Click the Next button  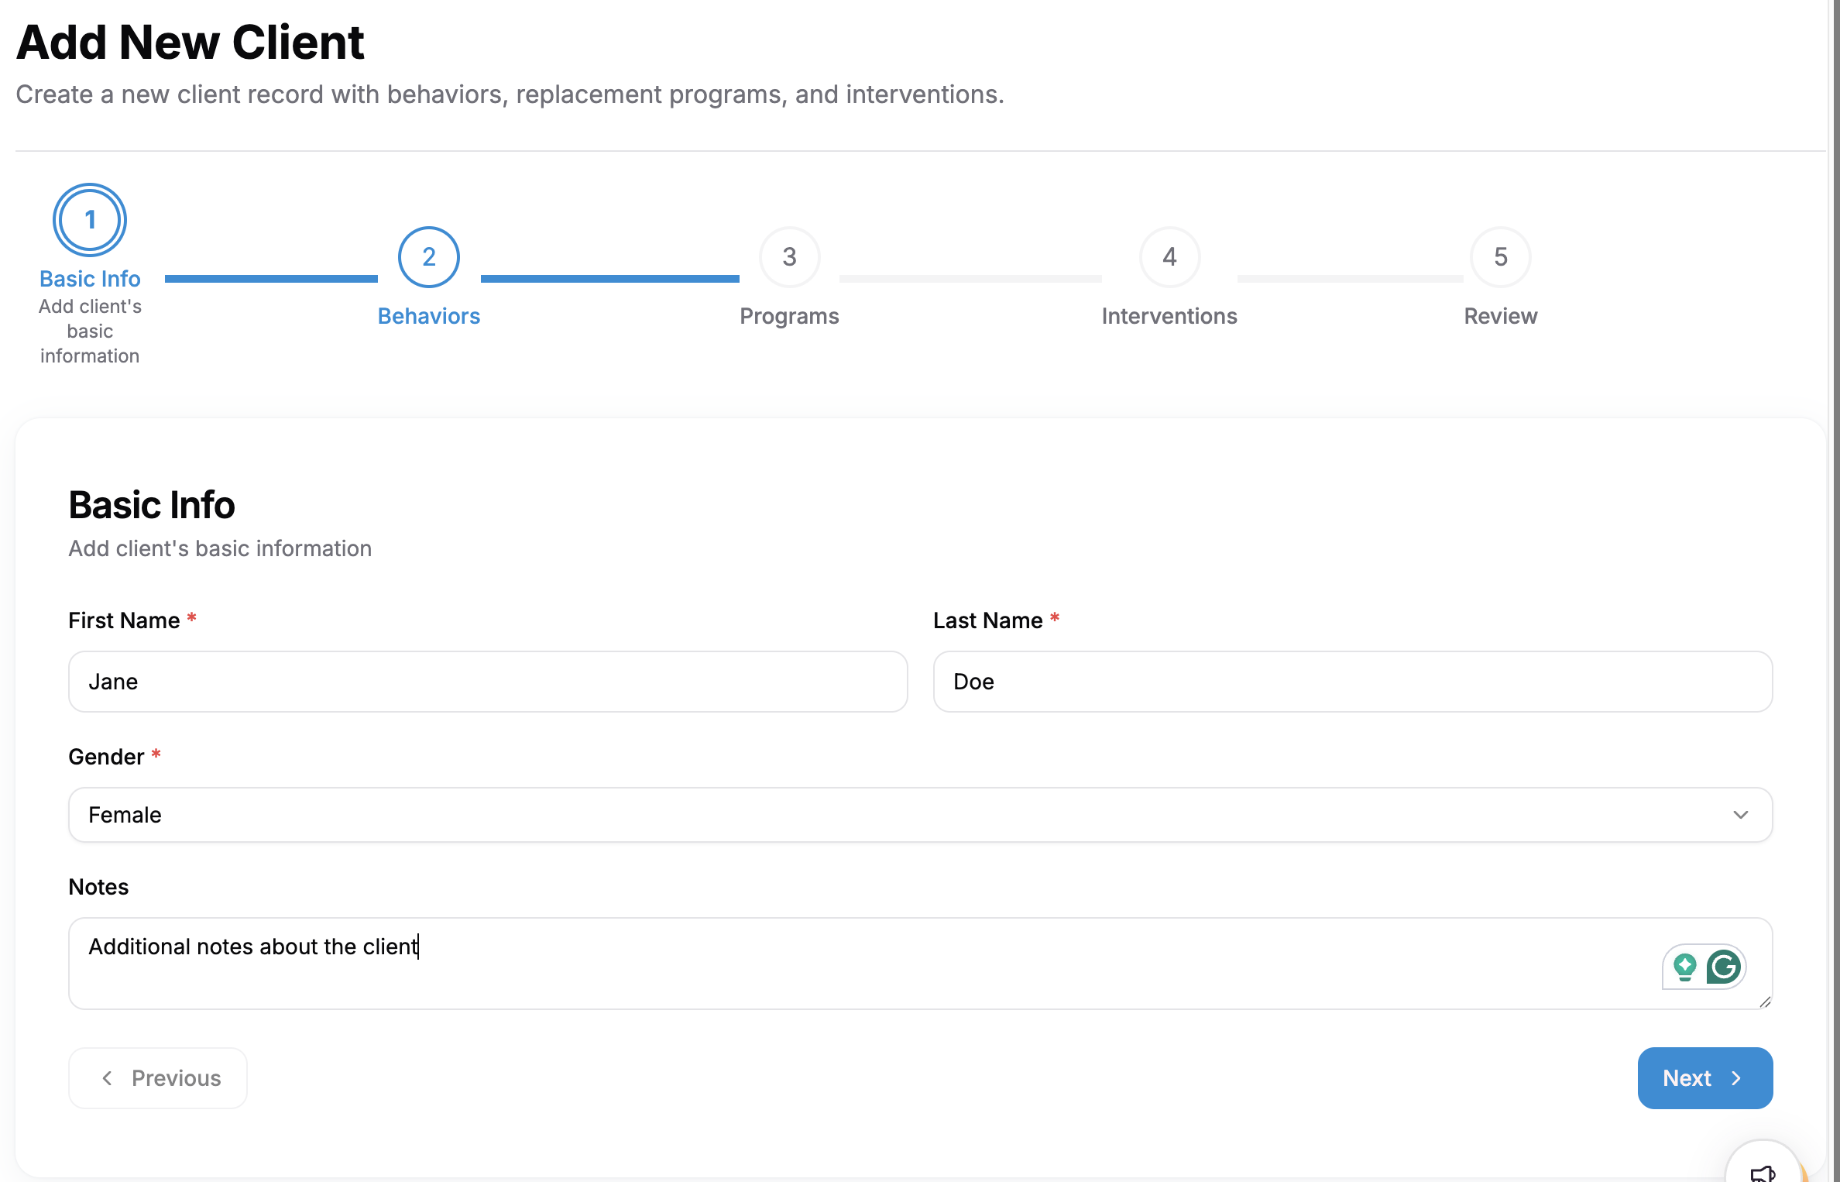(x=1704, y=1077)
